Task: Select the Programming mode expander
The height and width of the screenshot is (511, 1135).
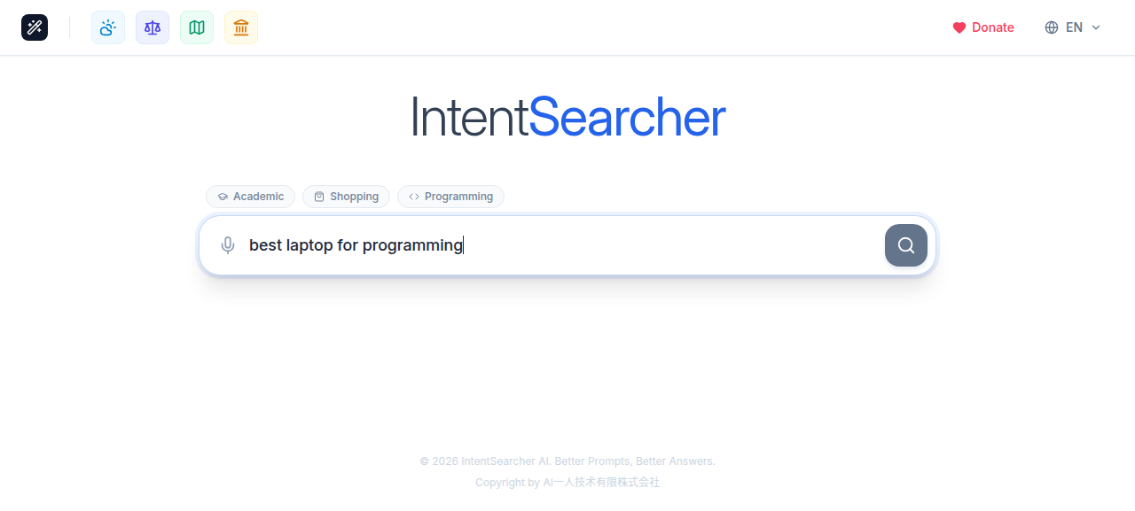Action: coord(450,197)
